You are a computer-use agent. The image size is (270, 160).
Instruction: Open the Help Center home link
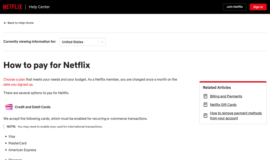pos(39,7)
